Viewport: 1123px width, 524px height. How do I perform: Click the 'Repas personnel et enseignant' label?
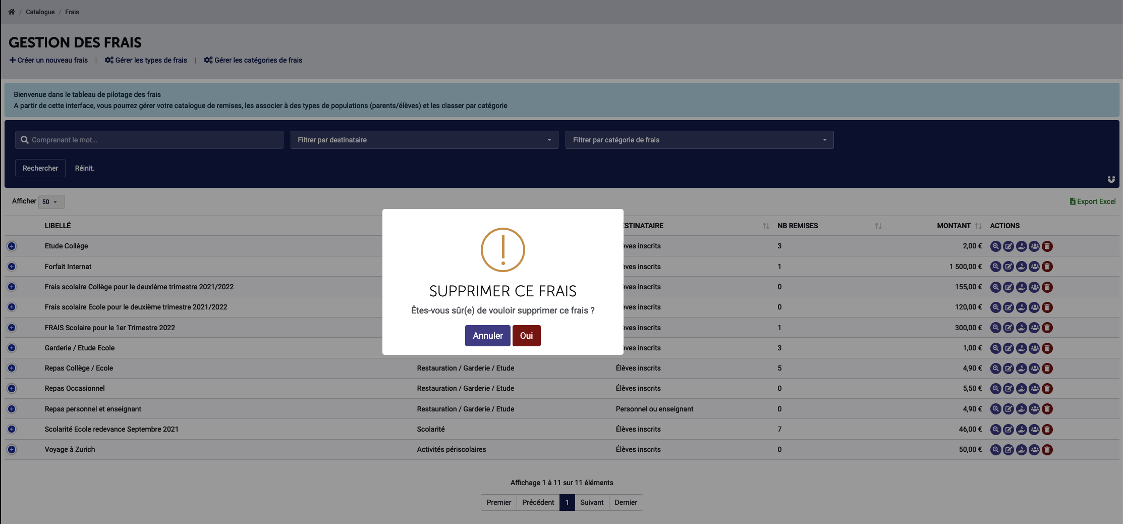click(93, 409)
